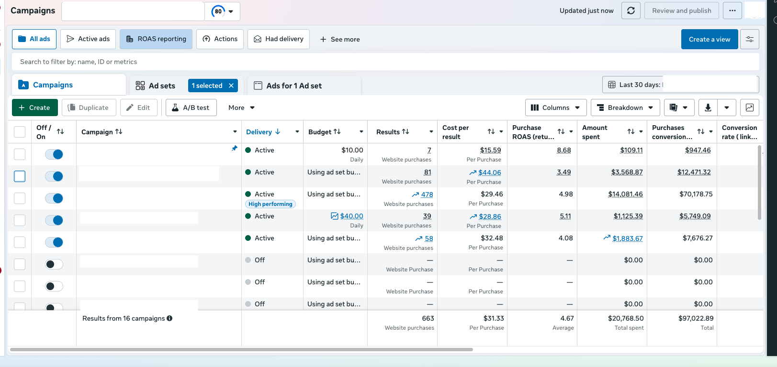Turn off the campaign with $40.00 daily budget
This screenshot has height=367, width=777.
point(54,220)
